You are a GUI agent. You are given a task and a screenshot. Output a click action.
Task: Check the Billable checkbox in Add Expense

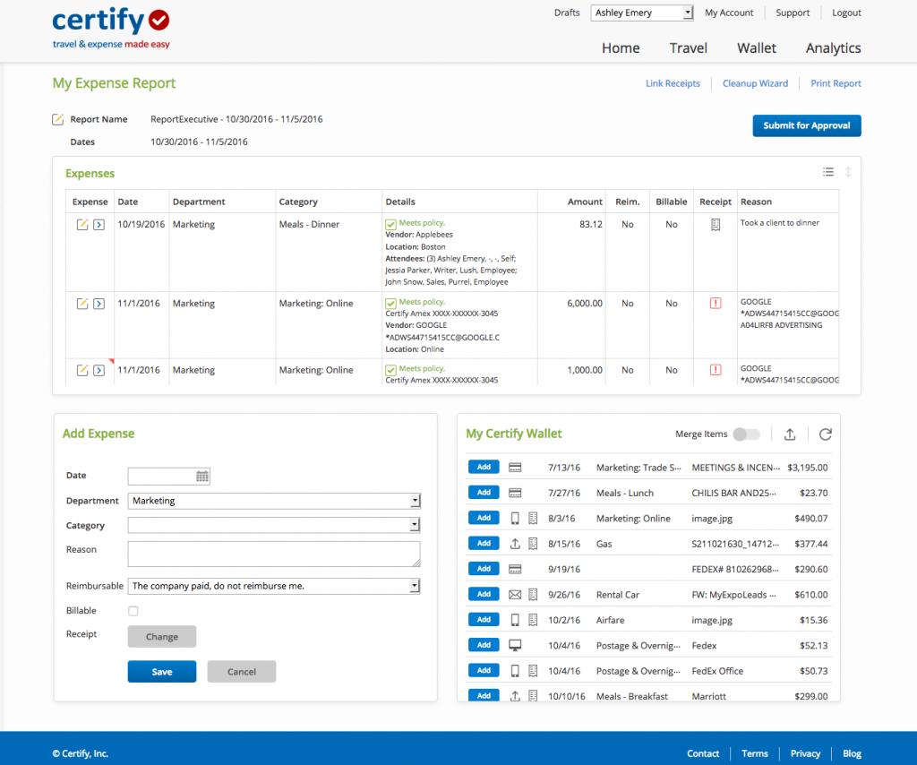133,610
